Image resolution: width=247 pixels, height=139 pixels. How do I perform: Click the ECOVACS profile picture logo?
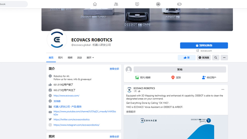[57, 39]
